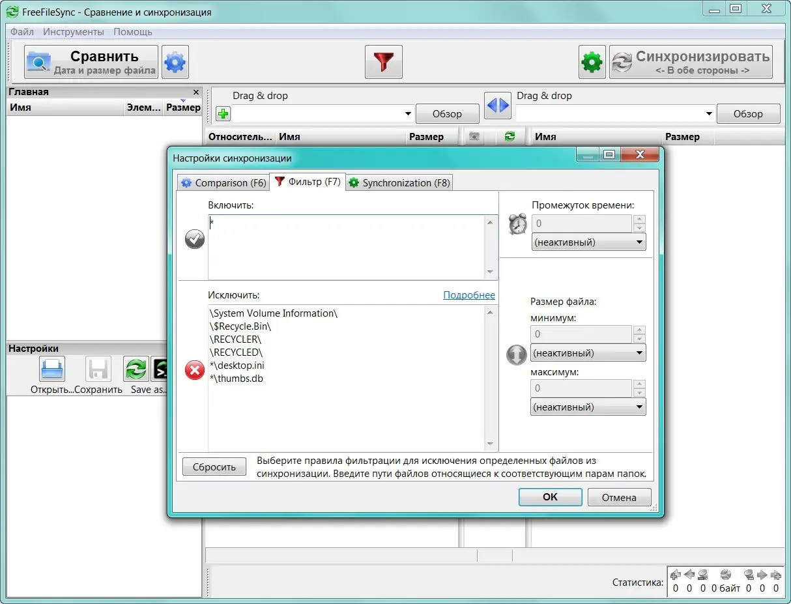
Task: Click the \$Recycle.Bin\ exclude entry
Action: [240, 326]
